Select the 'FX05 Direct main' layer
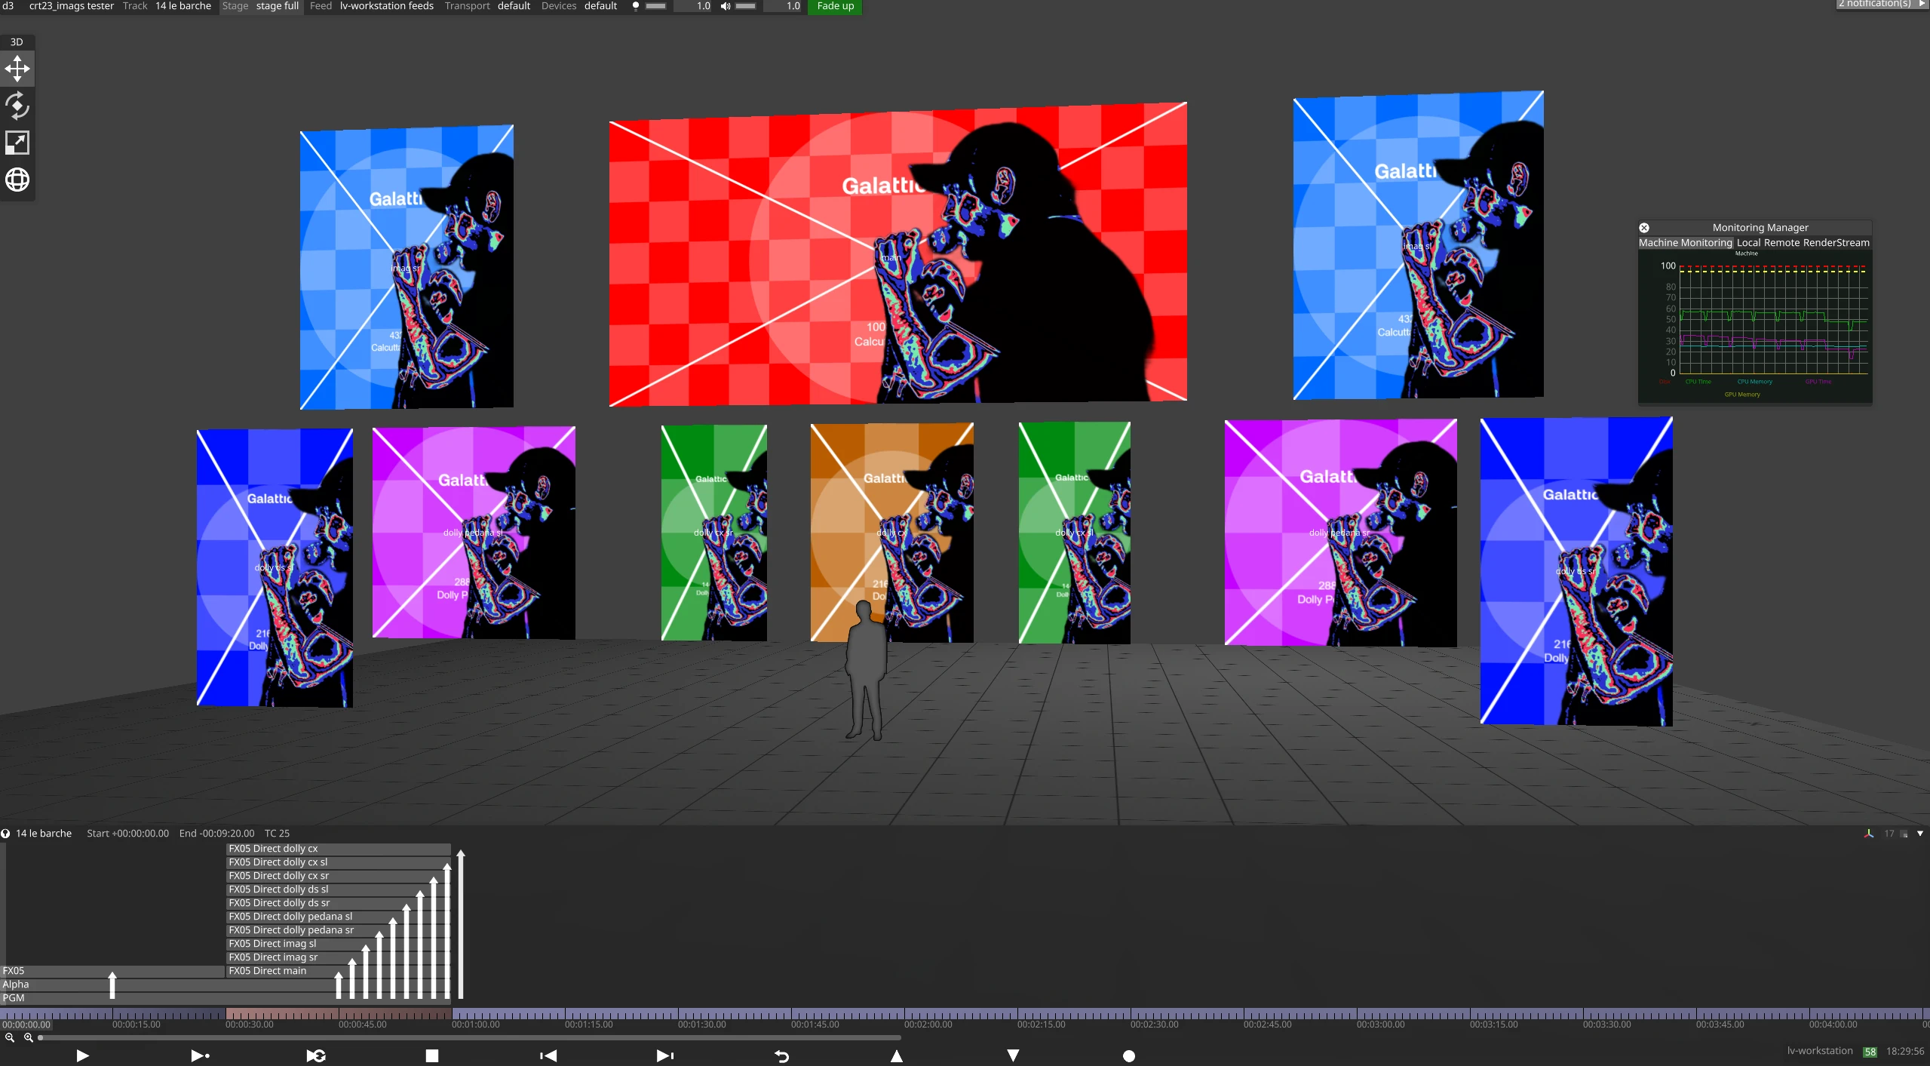Viewport: 1930px width, 1066px height. pos(338,972)
